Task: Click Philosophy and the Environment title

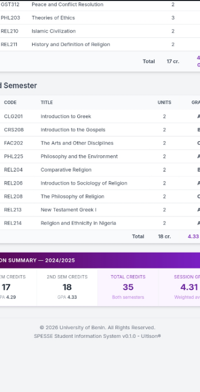Action: pos(79,157)
